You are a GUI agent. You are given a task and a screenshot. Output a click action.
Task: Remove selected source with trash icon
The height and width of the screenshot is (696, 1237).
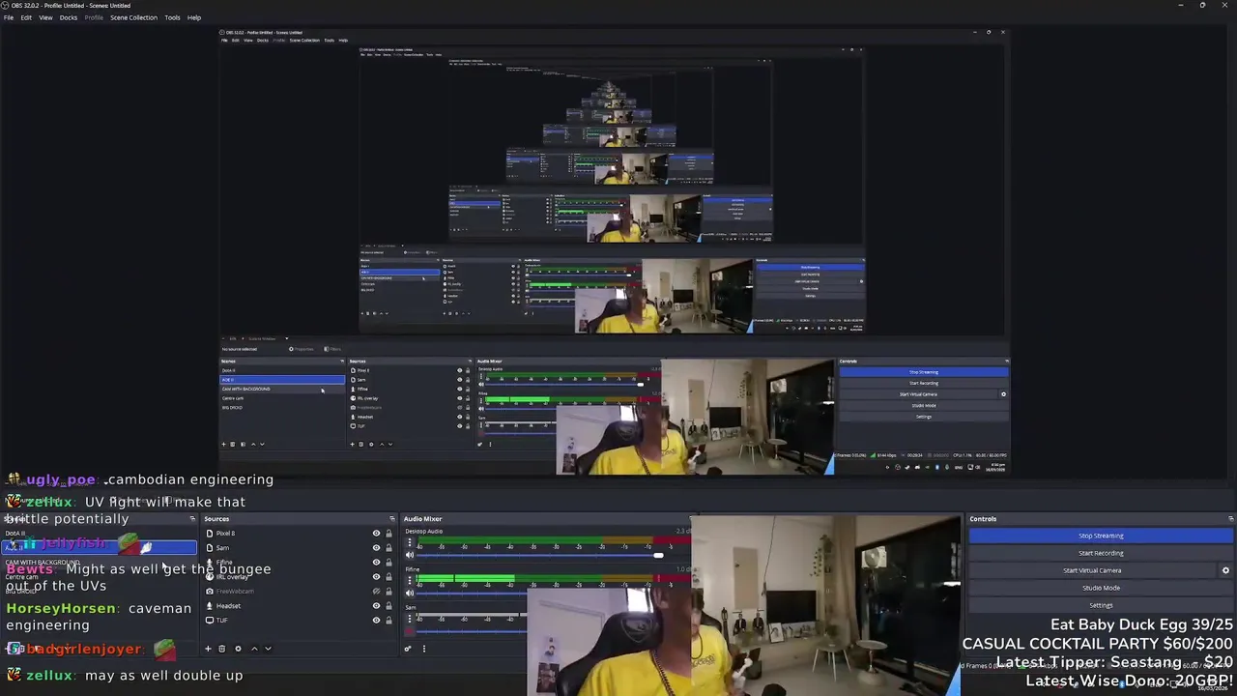tap(221, 649)
